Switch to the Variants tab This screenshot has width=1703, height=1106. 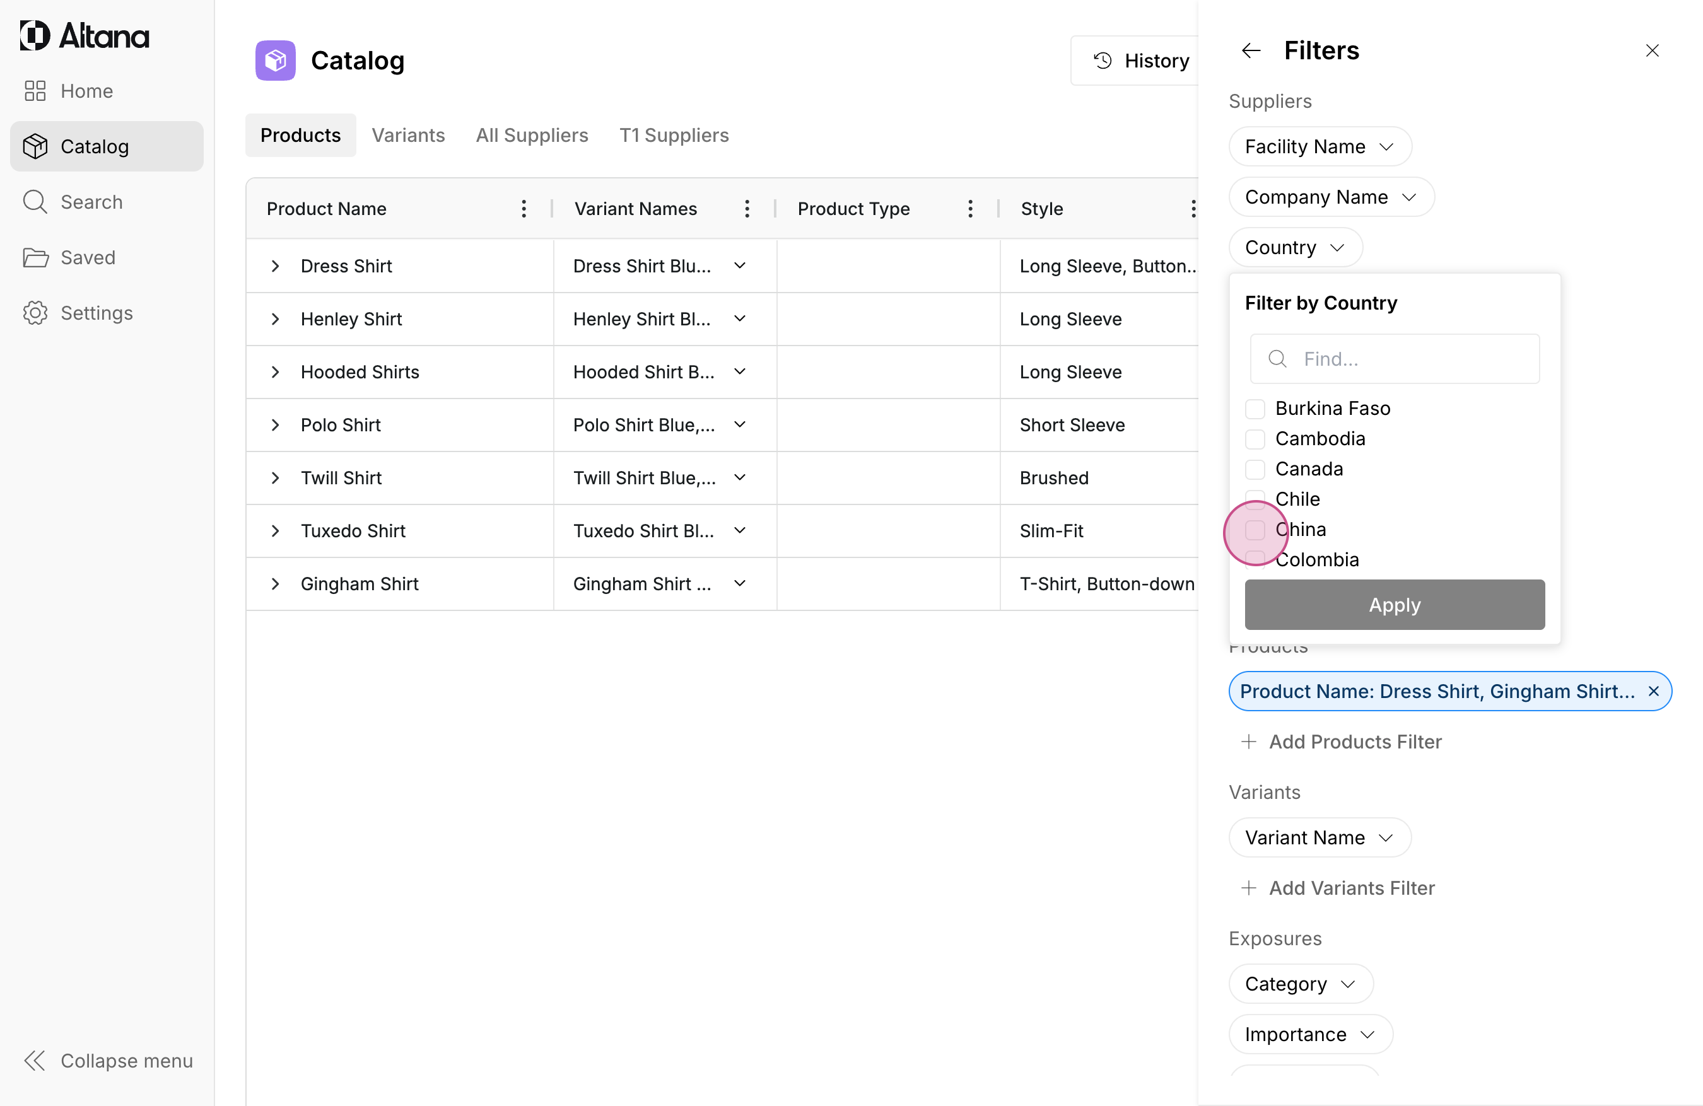[x=408, y=135]
